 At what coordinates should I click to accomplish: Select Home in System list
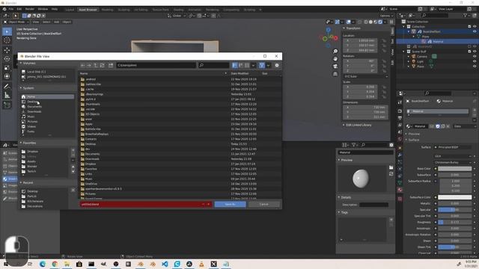tap(47, 96)
